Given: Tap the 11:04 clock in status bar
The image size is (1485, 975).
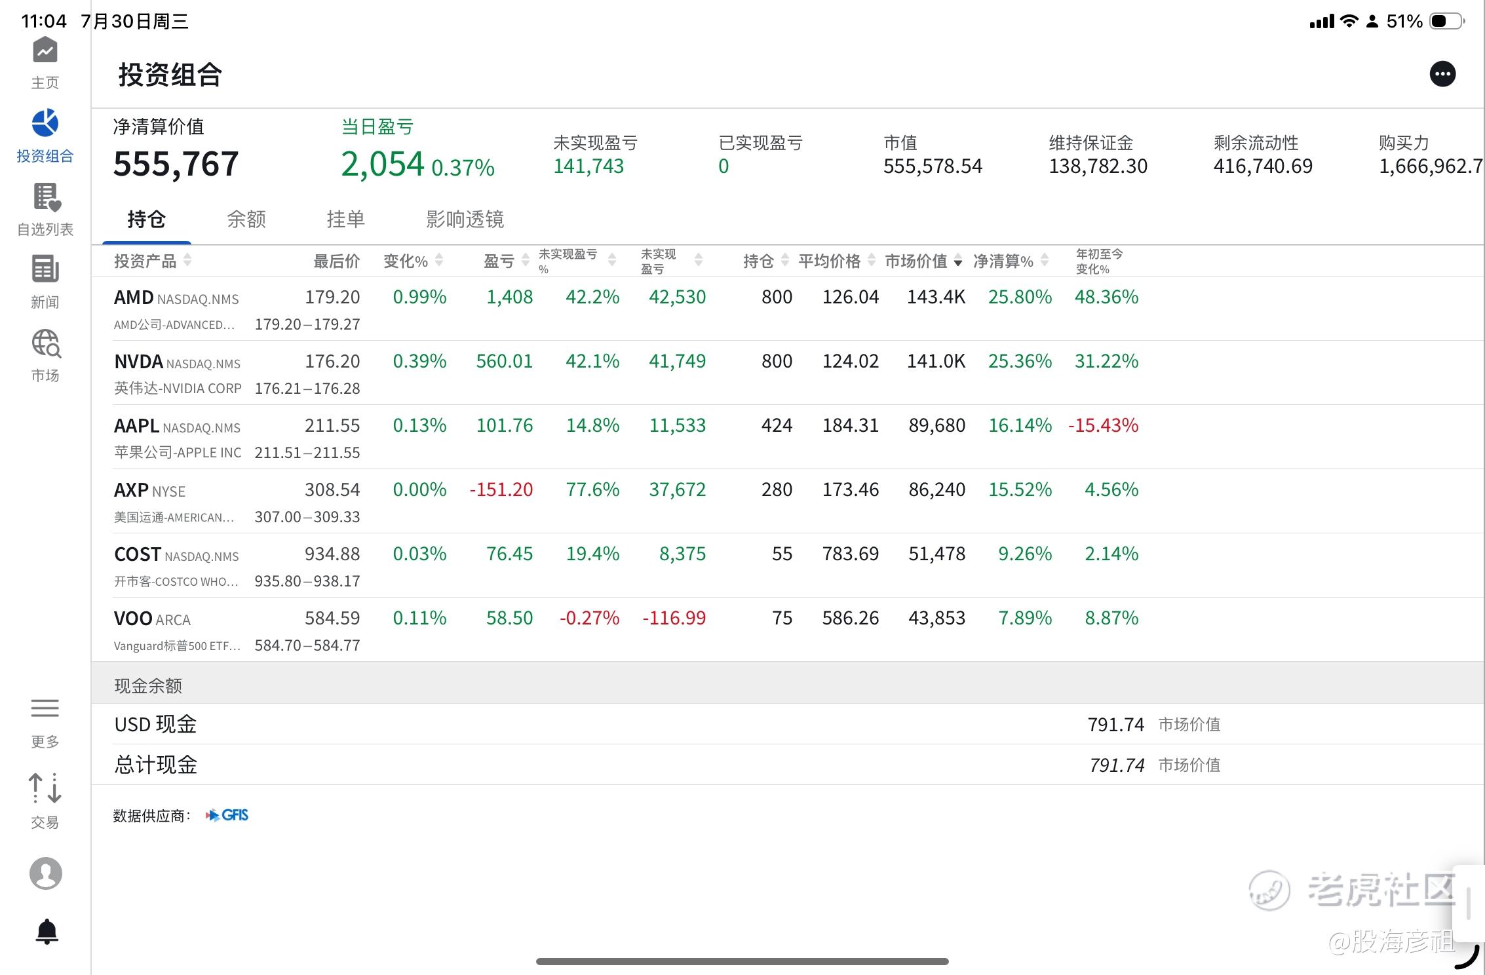Looking at the screenshot, I should 44,22.
